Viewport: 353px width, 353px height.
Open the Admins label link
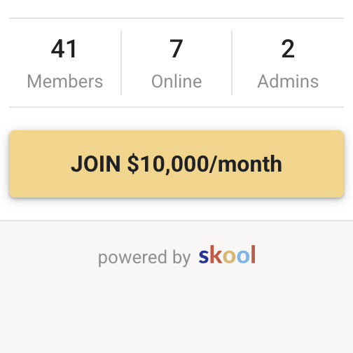point(288,81)
